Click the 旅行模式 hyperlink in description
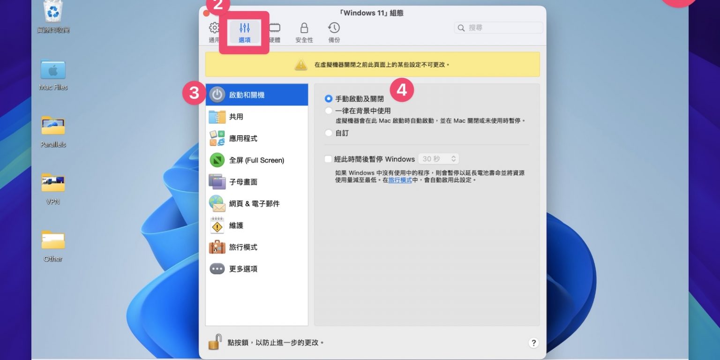 click(400, 180)
